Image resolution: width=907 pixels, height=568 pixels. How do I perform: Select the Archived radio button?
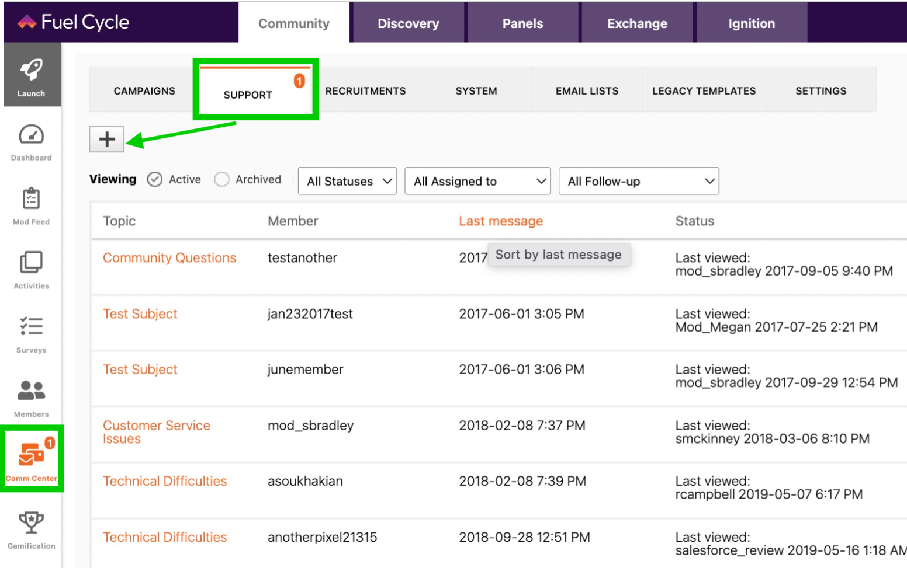(222, 179)
